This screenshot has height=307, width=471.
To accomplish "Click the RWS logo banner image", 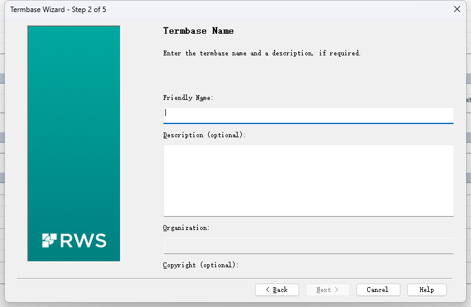I will 74,144.
